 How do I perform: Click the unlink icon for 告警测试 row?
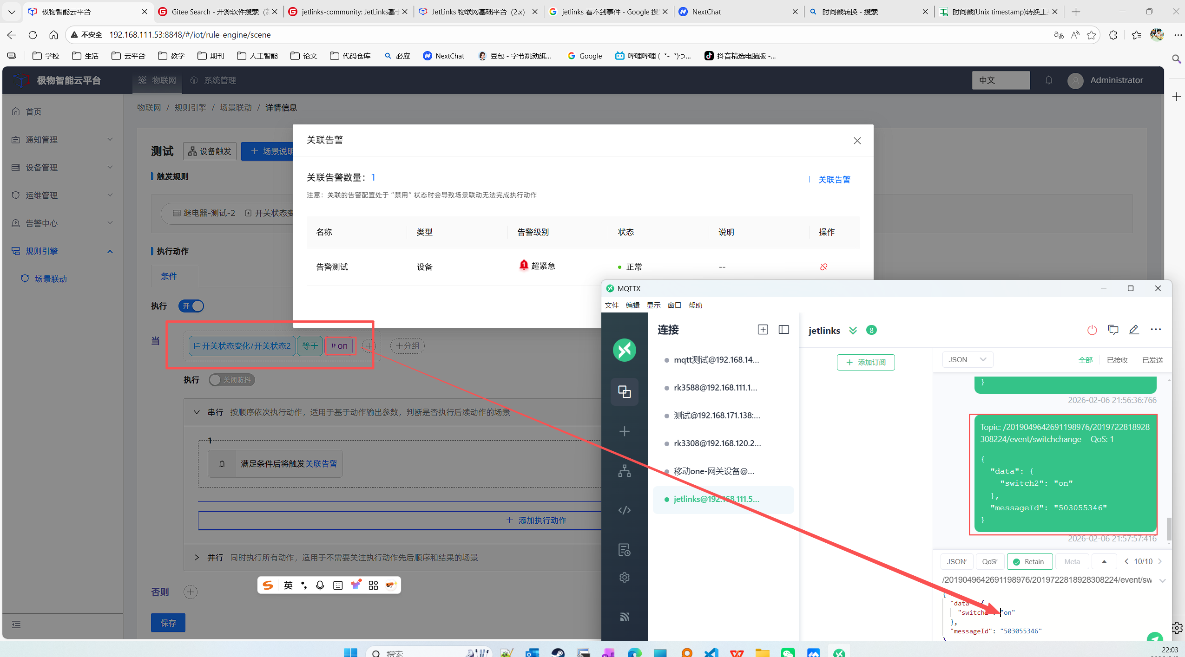click(823, 267)
